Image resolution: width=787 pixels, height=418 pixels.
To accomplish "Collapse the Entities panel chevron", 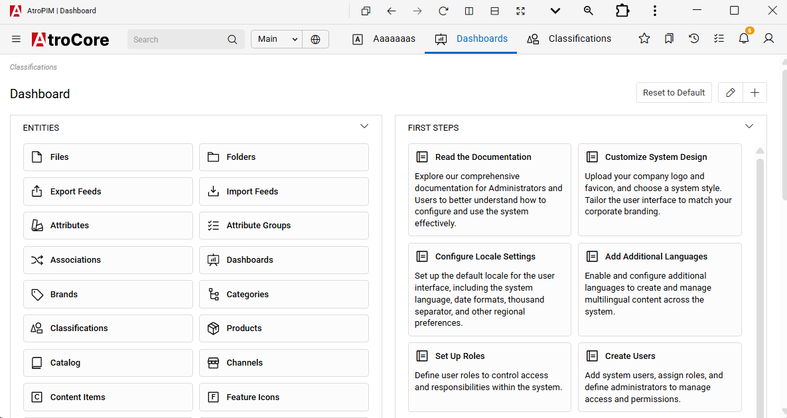I will [364, 126].
